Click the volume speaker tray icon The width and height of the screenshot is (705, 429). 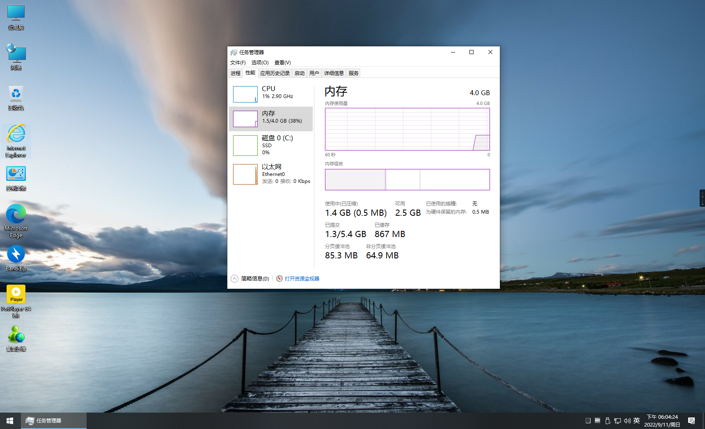point(627,421)
